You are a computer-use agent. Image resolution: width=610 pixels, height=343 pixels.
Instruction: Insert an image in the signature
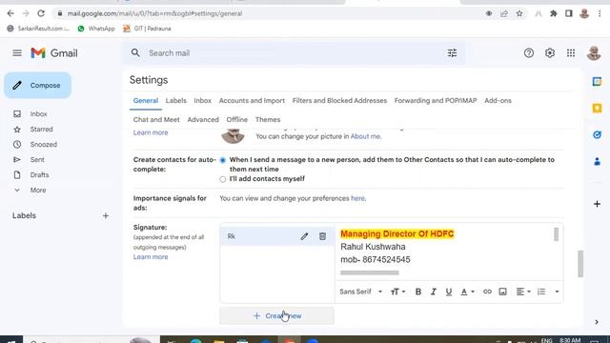502,292
